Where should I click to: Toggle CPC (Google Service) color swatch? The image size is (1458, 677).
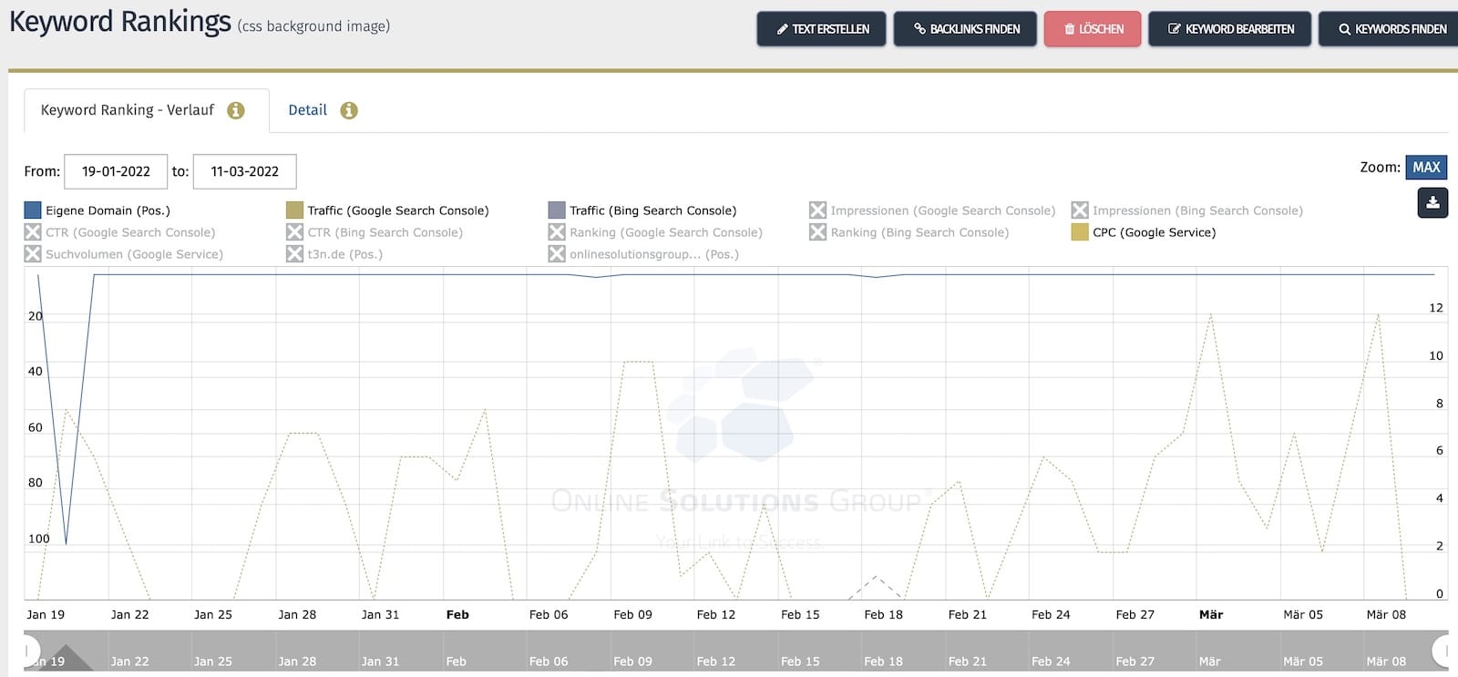coord(1080,232)
